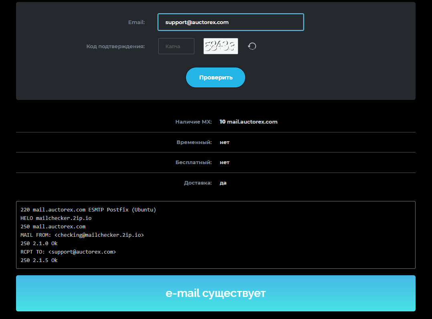Click the log line '250 2.1.5 Ok'
Screen dimensions: 432x319
coord(39,260)
